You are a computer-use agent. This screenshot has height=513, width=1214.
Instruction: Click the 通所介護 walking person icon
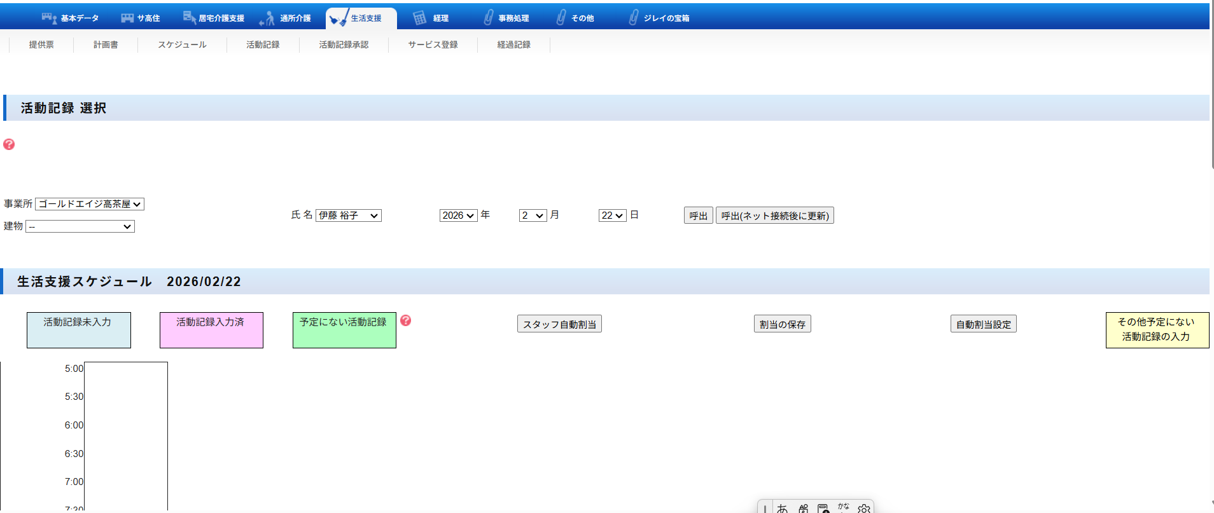point(267,18)
